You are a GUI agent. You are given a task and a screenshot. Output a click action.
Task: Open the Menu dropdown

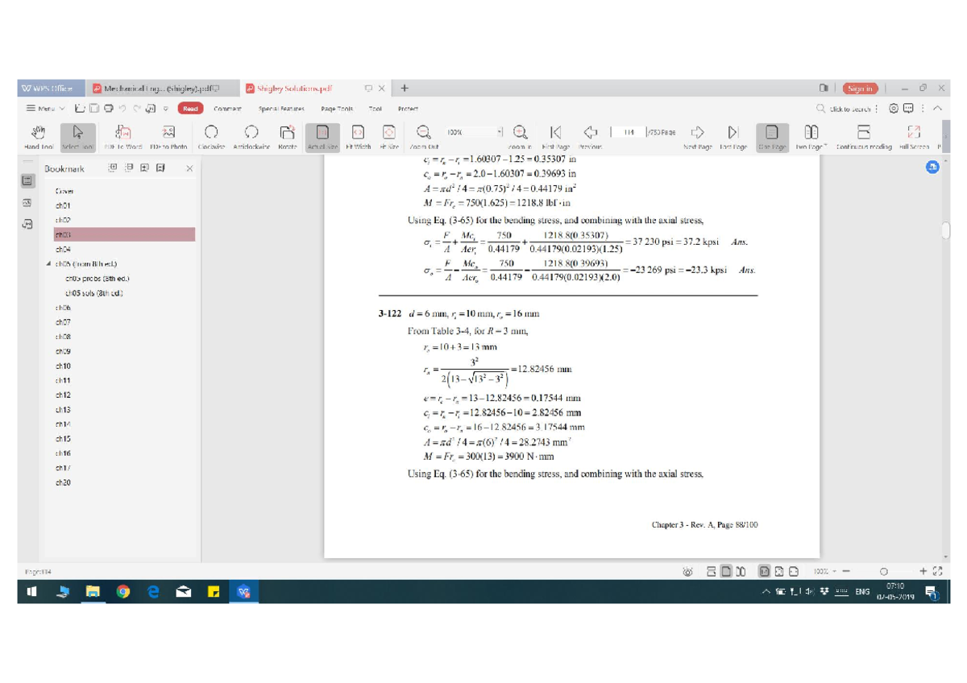[45, 109]
